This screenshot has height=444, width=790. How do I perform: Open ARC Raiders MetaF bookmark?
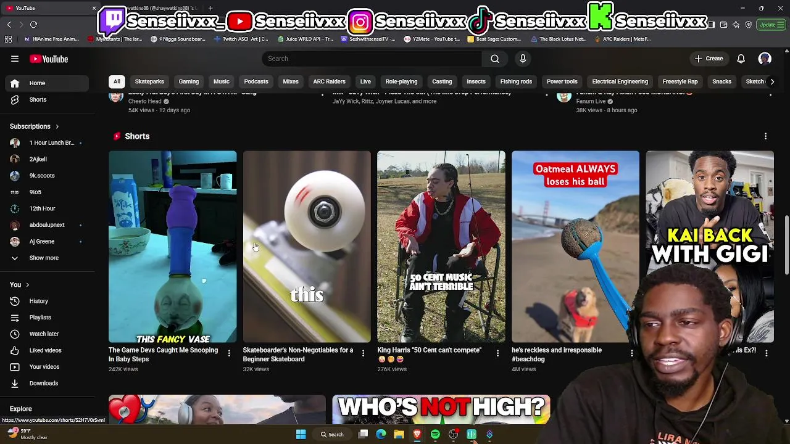pos(622,39)
